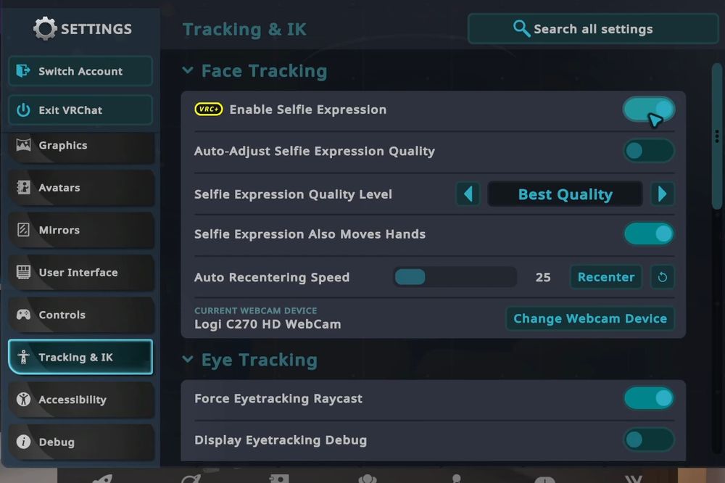Click the Switch Account button

coord(80,71)
